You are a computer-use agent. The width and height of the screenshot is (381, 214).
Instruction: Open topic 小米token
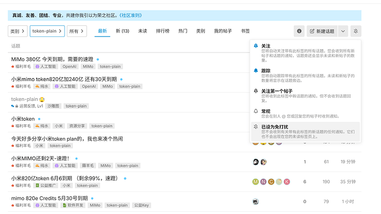click(23, 119)
